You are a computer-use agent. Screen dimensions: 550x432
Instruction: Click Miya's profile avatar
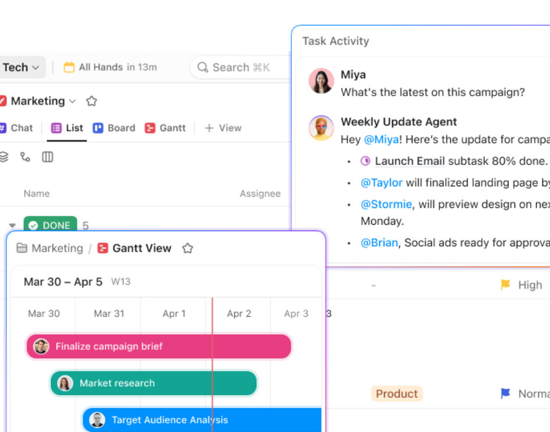(x=321, y=81)
